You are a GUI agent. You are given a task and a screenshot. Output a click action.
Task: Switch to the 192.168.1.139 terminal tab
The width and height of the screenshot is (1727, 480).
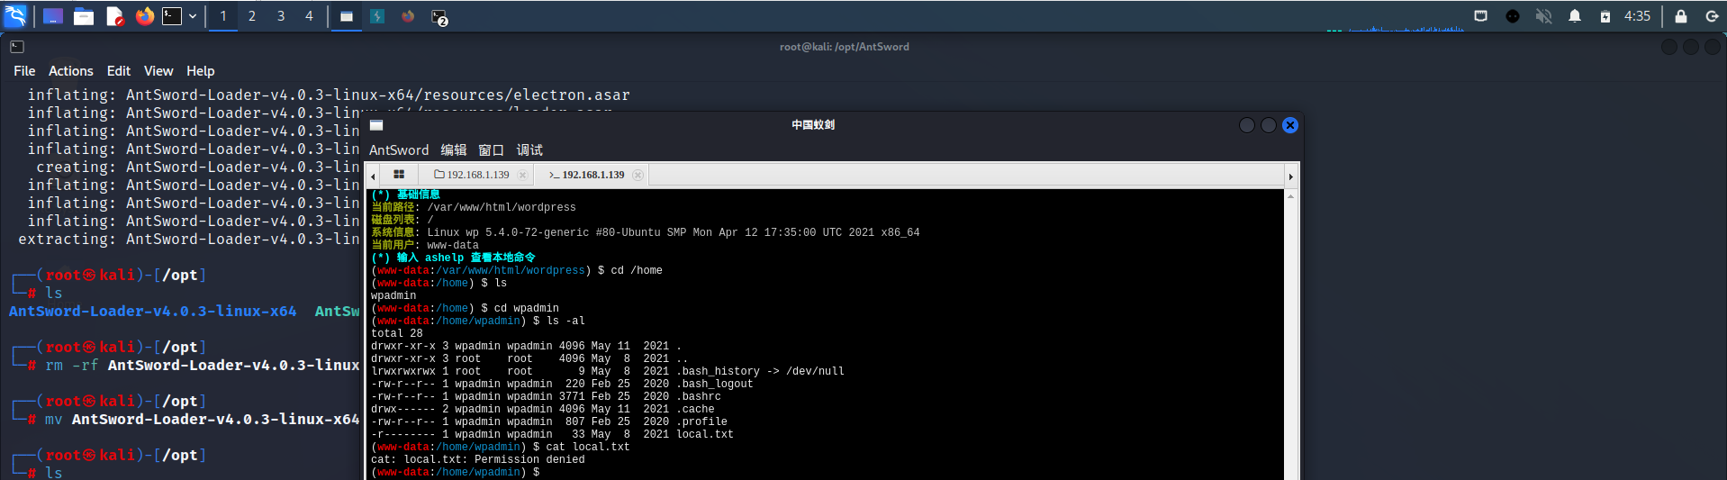[587, 175]
